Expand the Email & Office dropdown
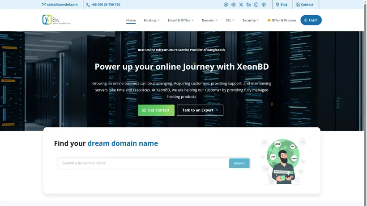 (x=180, y=20)
